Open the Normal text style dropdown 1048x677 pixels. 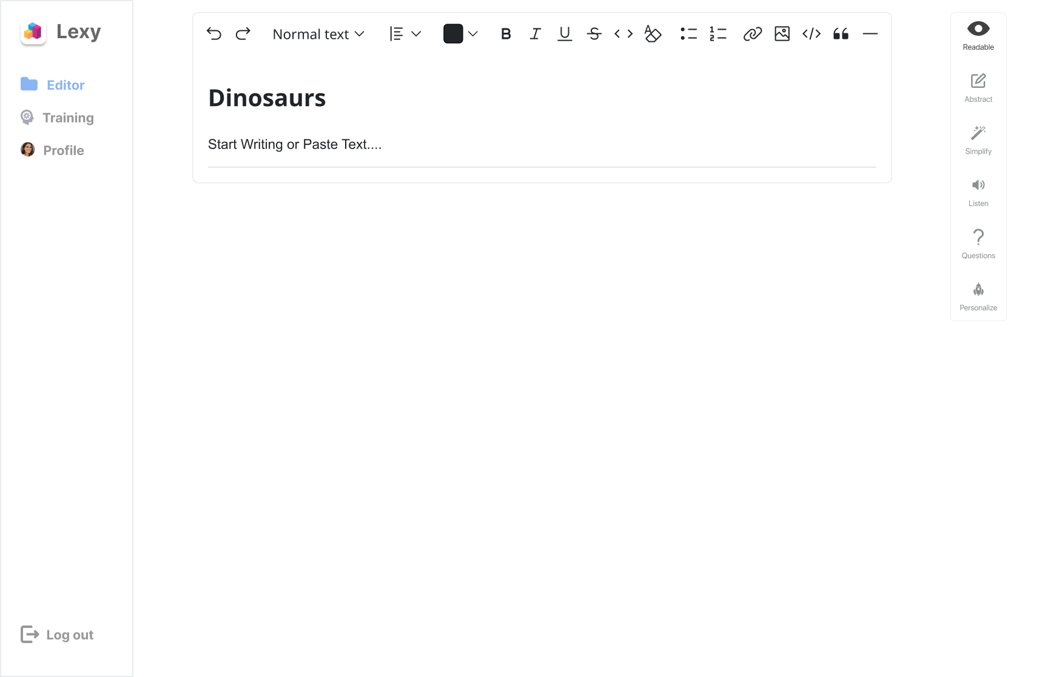click(x=318, y=34)
